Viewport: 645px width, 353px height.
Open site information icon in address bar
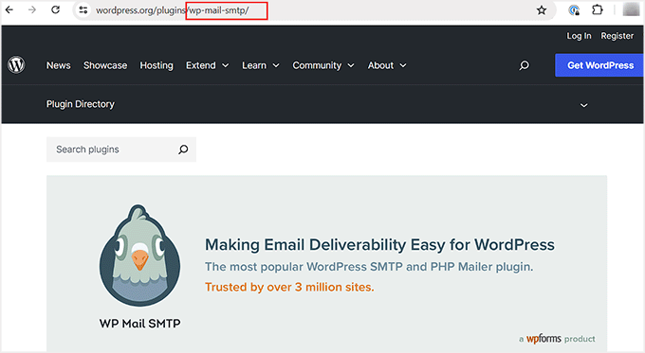point(83,9)
